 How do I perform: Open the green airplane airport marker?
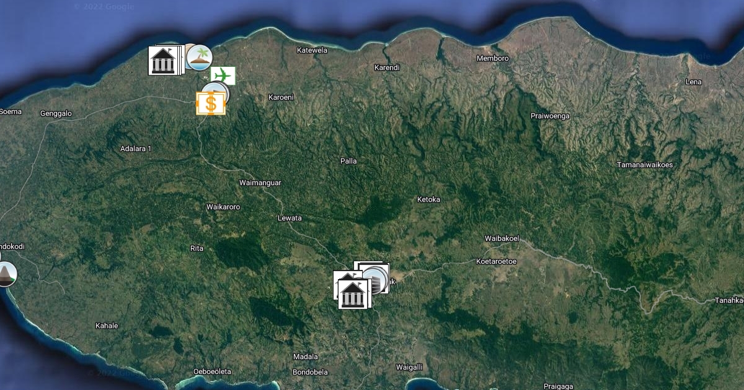(223, 76)
